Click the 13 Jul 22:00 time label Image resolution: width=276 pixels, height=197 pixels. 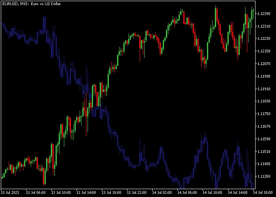click(x=137, y=192)
